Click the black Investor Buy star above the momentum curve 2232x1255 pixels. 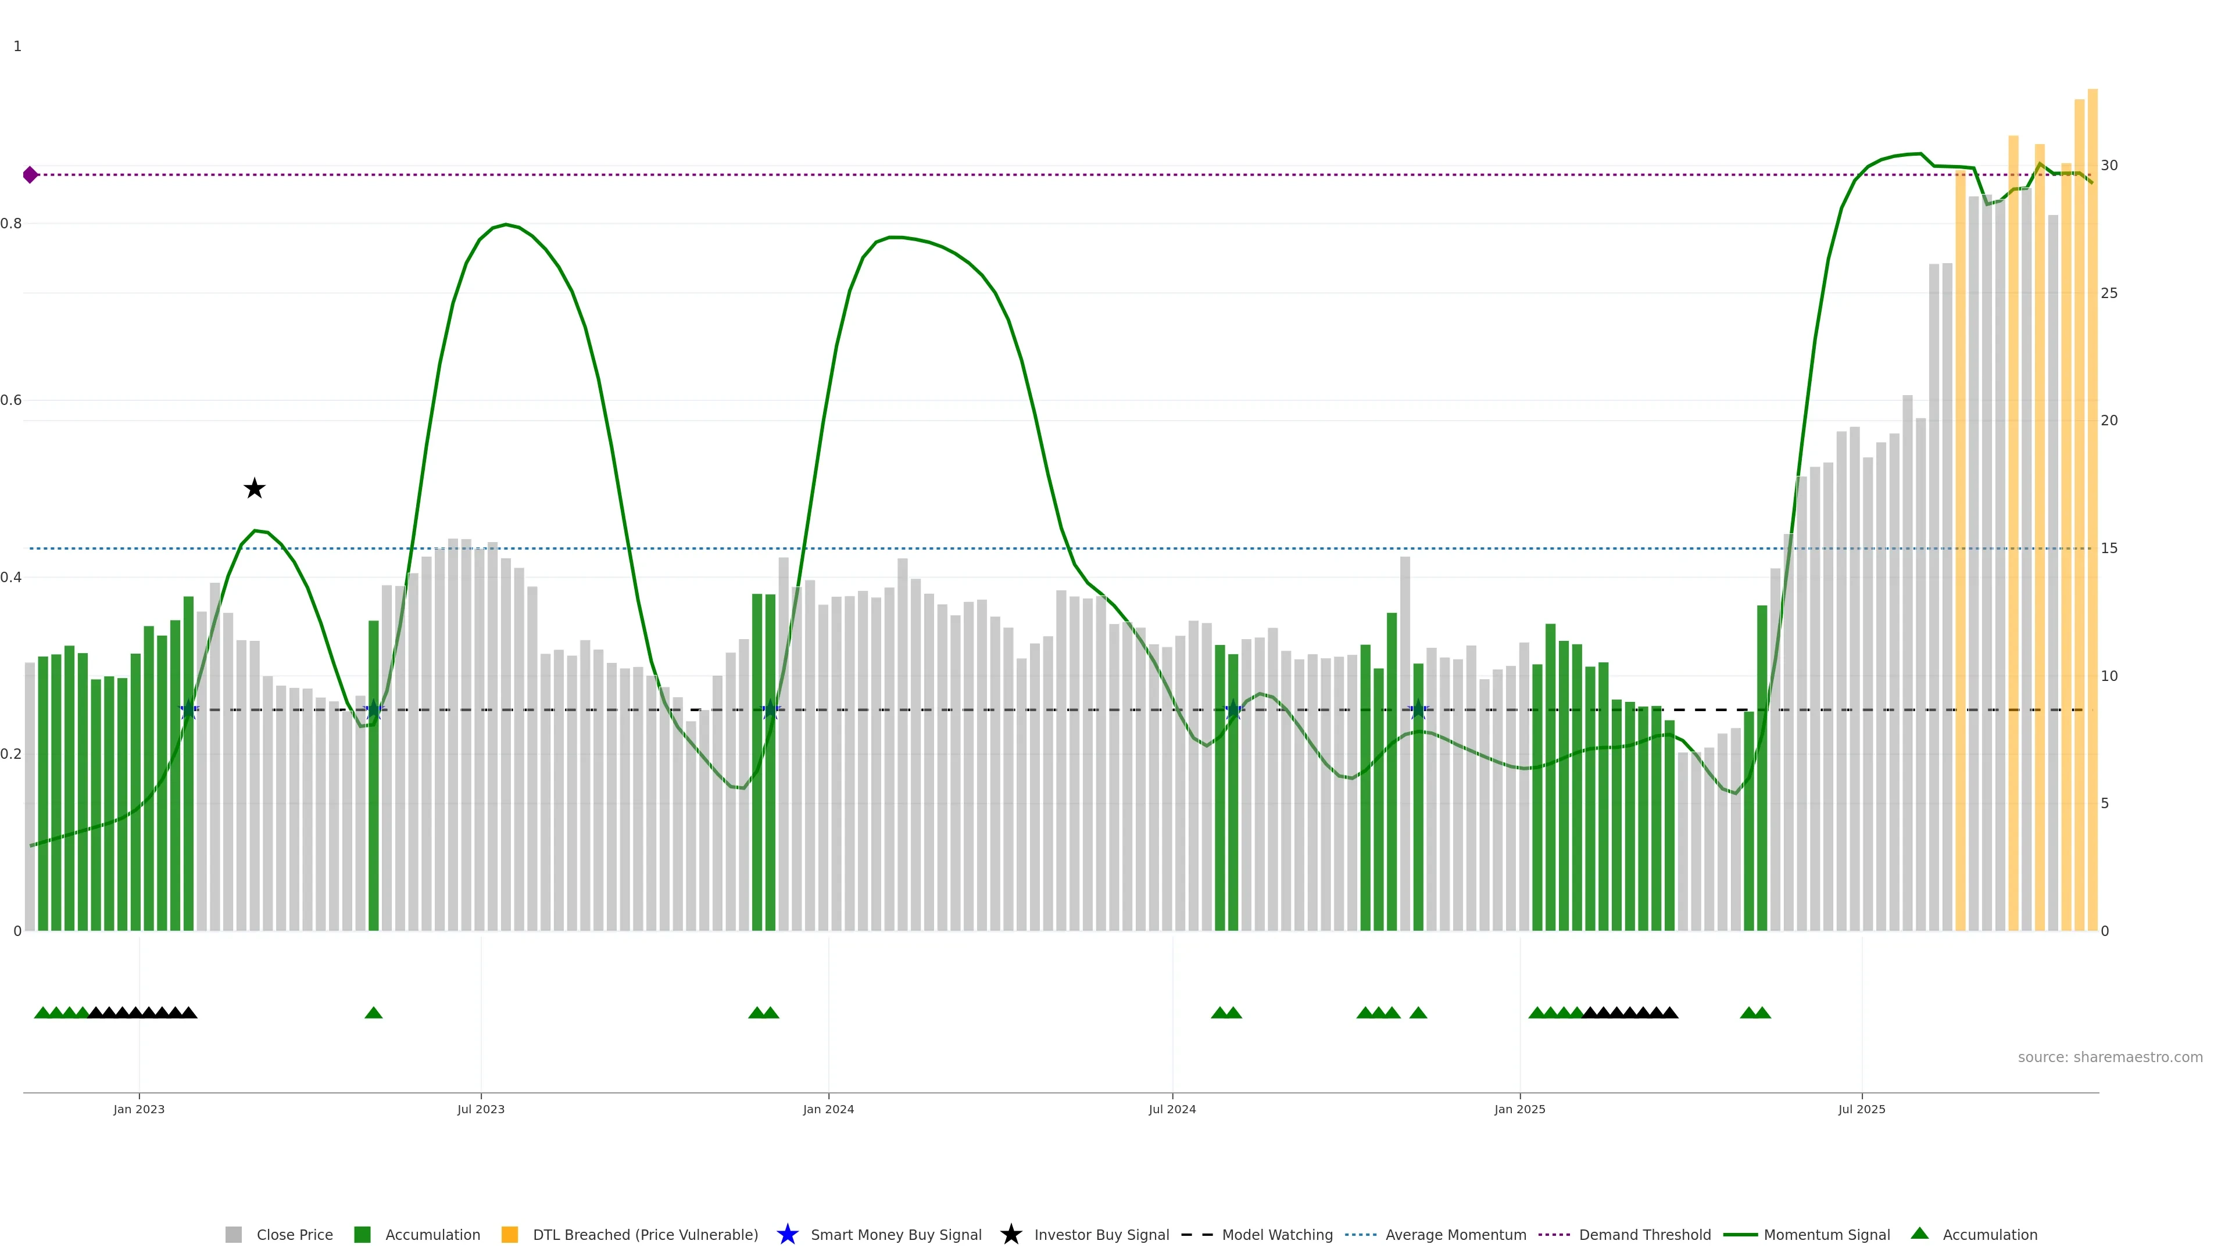[254, 489]
